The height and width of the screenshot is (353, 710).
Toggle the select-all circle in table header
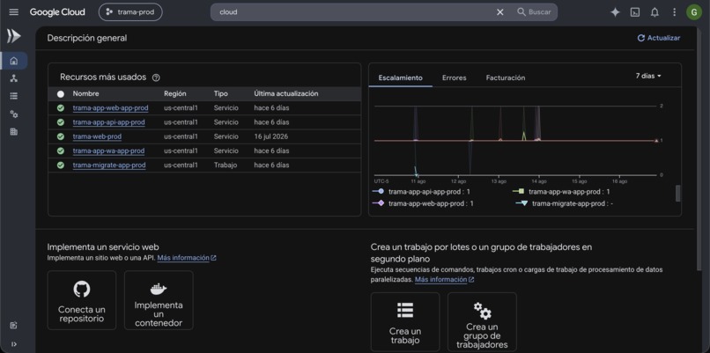(x=61, y=94)
